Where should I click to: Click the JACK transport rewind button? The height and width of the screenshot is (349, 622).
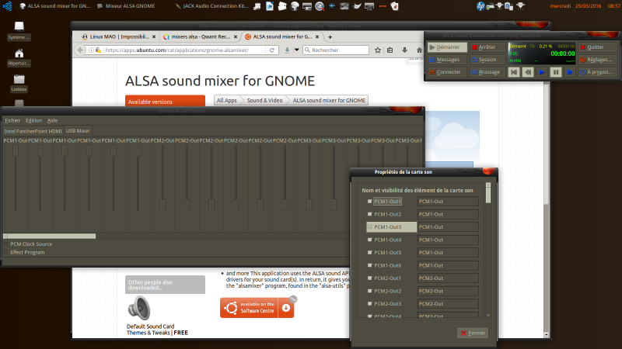pyautogui.click(x=528, y=72)
